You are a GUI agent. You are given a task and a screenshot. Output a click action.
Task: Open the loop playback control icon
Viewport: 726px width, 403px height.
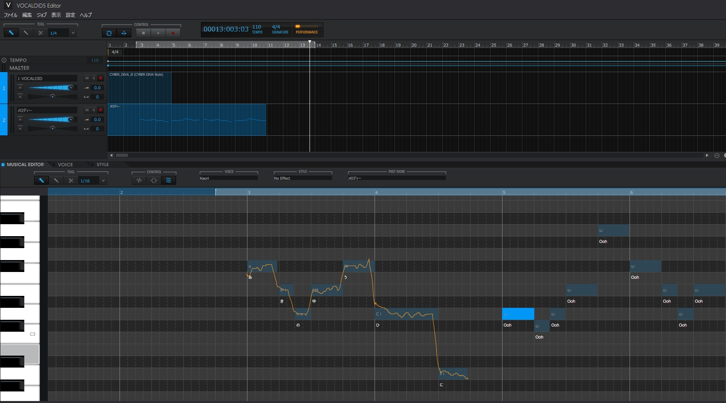tap(109, 33)
